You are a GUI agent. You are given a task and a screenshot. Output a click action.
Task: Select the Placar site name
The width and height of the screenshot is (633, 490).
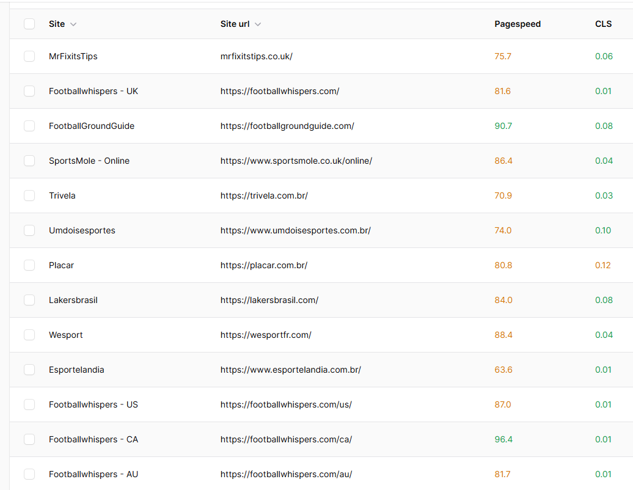(x=61, y=265)
